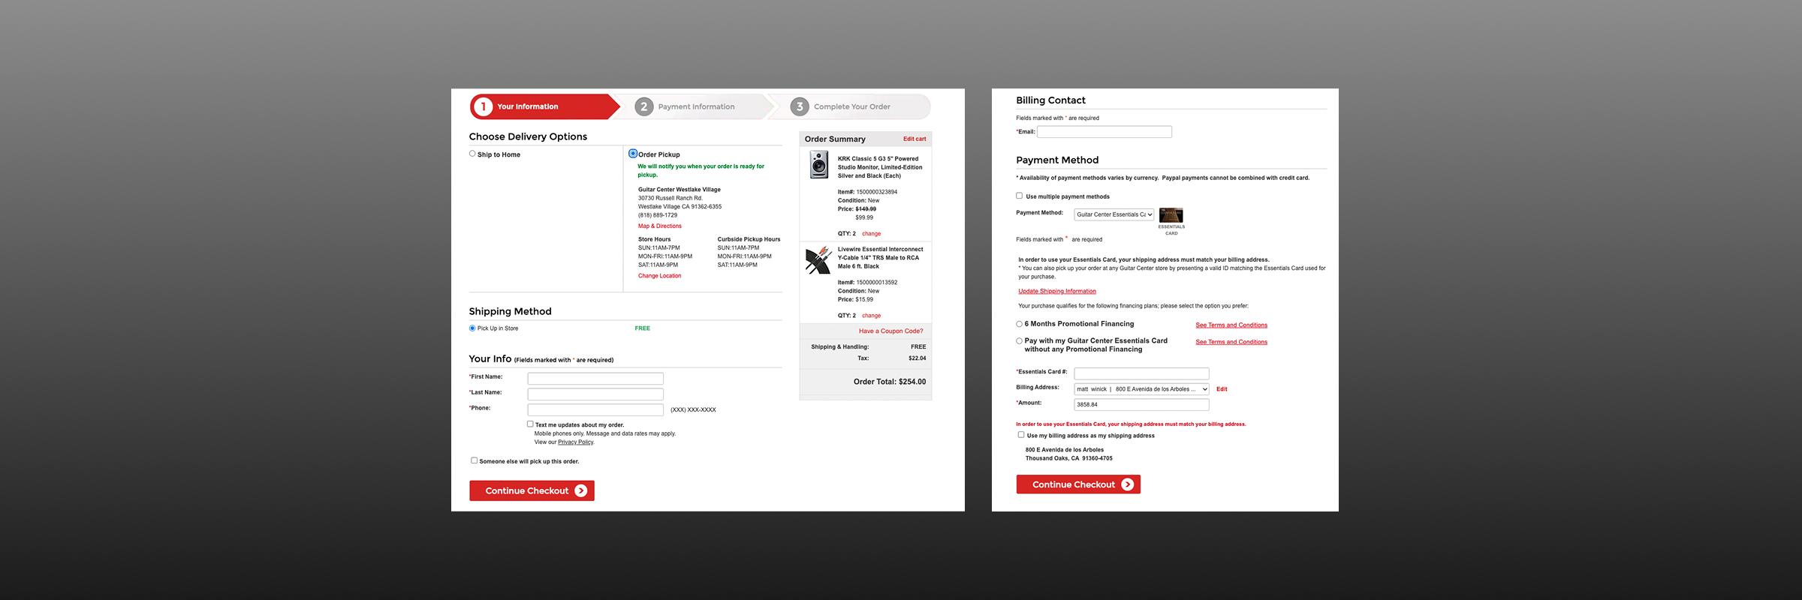The width and height of the screenshot is (1802, 600).
Task: Click the KRK studio monitor product thumbnail
Action: click(818, 164)
